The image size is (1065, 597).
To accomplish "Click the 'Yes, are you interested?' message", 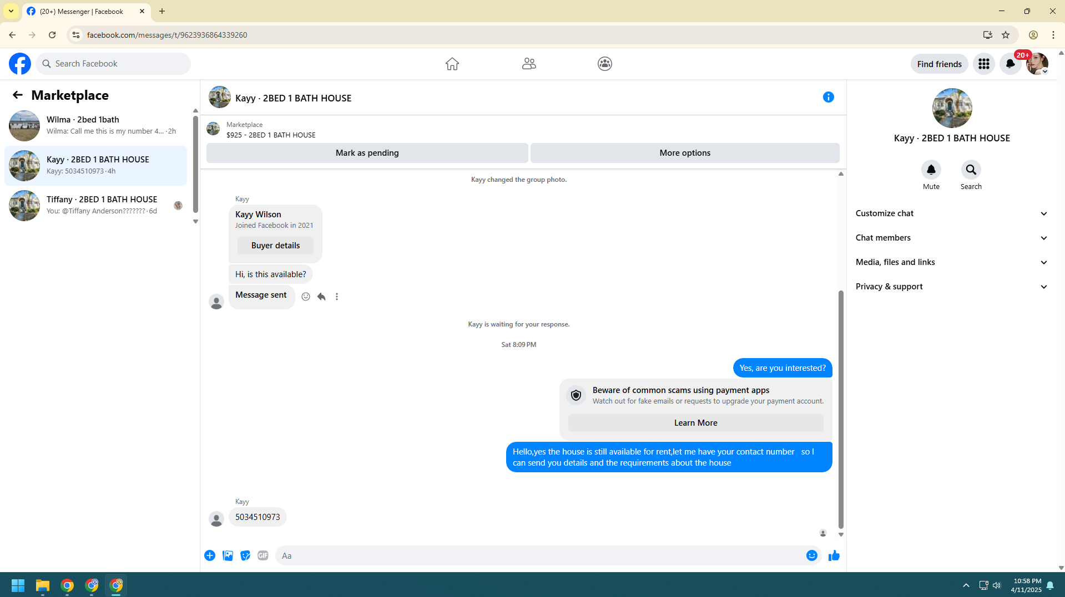I will click(783, 368).
